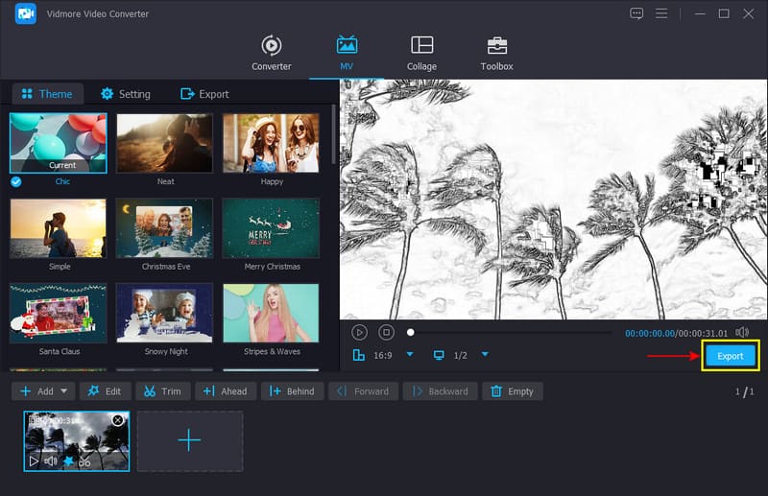The image size is (768, 496).
Task: Switch to the Setting tab
Action: 125,94
